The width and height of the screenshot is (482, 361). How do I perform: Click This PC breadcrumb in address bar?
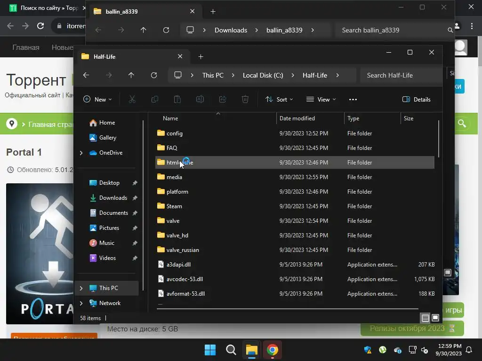213,75
